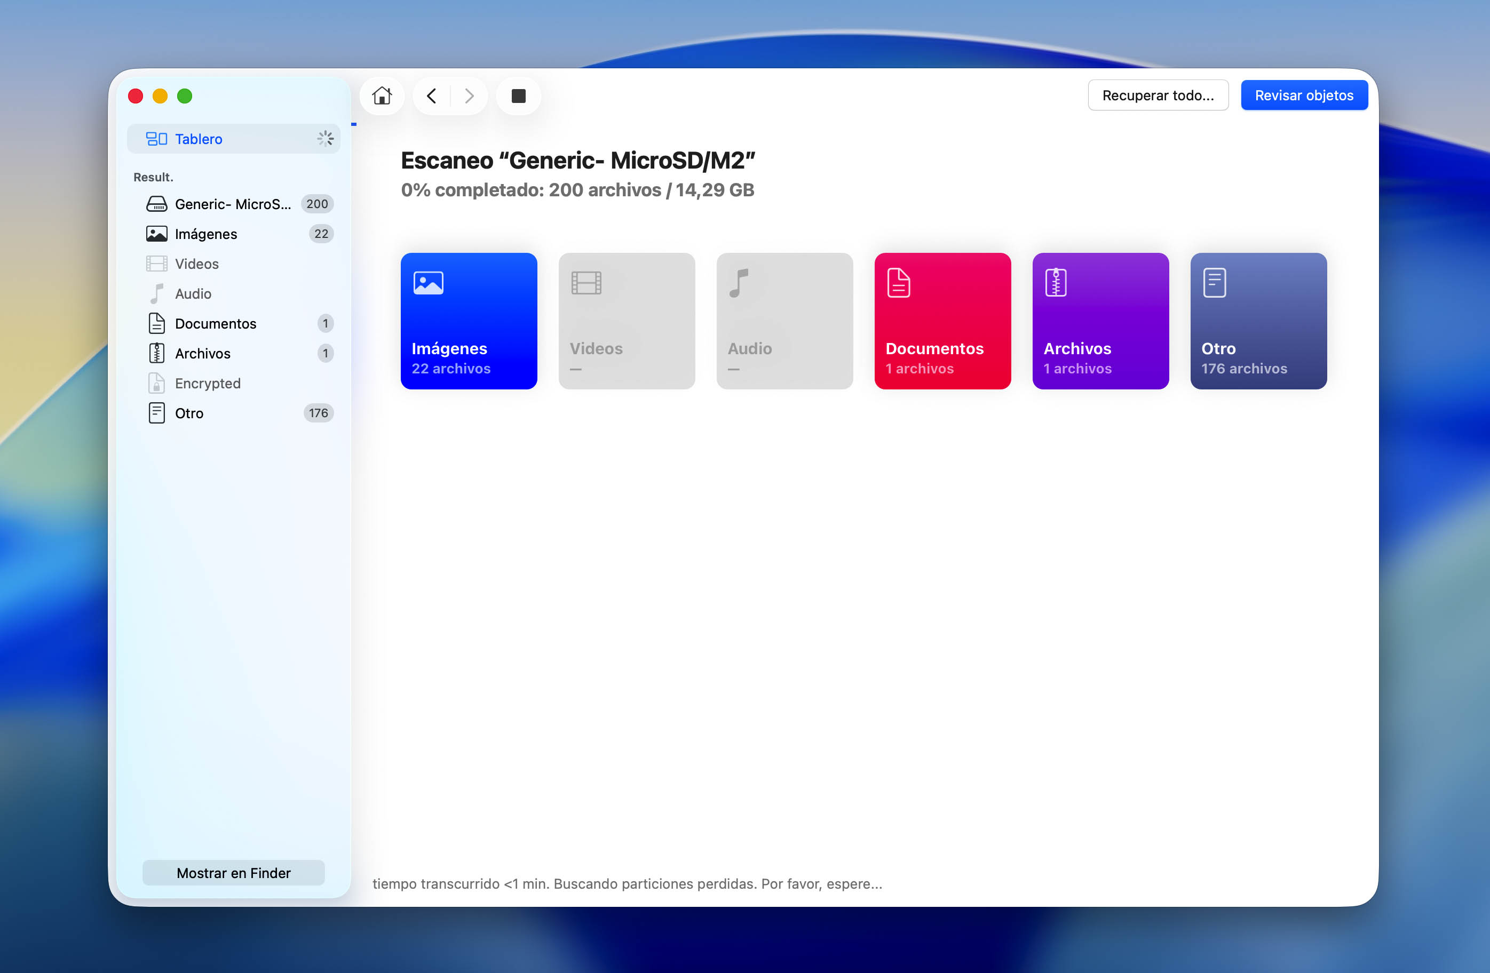Click the Encrypted lock file icon

[x=156, y=383]
